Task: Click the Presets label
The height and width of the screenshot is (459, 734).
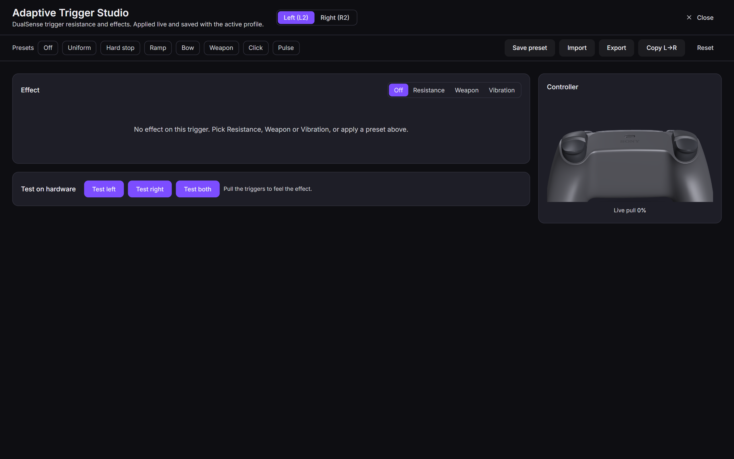Action: click(x=23, y=48)
